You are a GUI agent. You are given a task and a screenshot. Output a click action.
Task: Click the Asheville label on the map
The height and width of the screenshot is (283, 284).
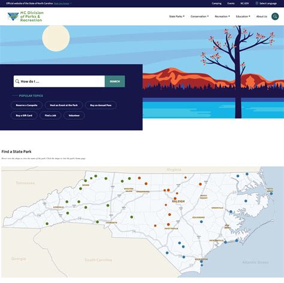click(x=58, y=207)
